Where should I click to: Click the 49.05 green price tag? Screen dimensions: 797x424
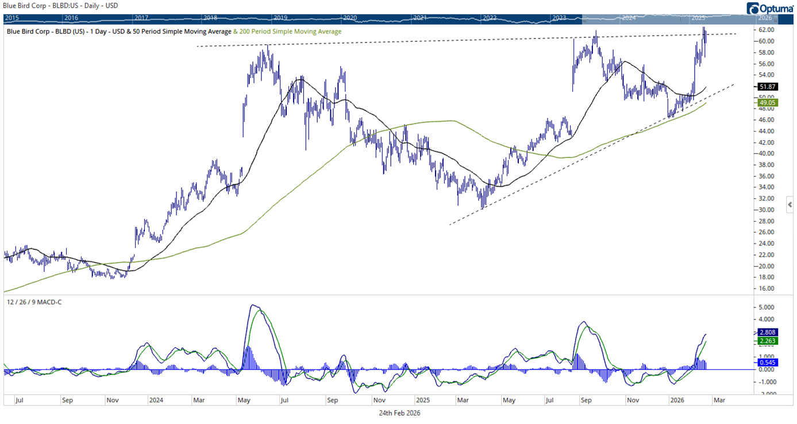point(769,102)
